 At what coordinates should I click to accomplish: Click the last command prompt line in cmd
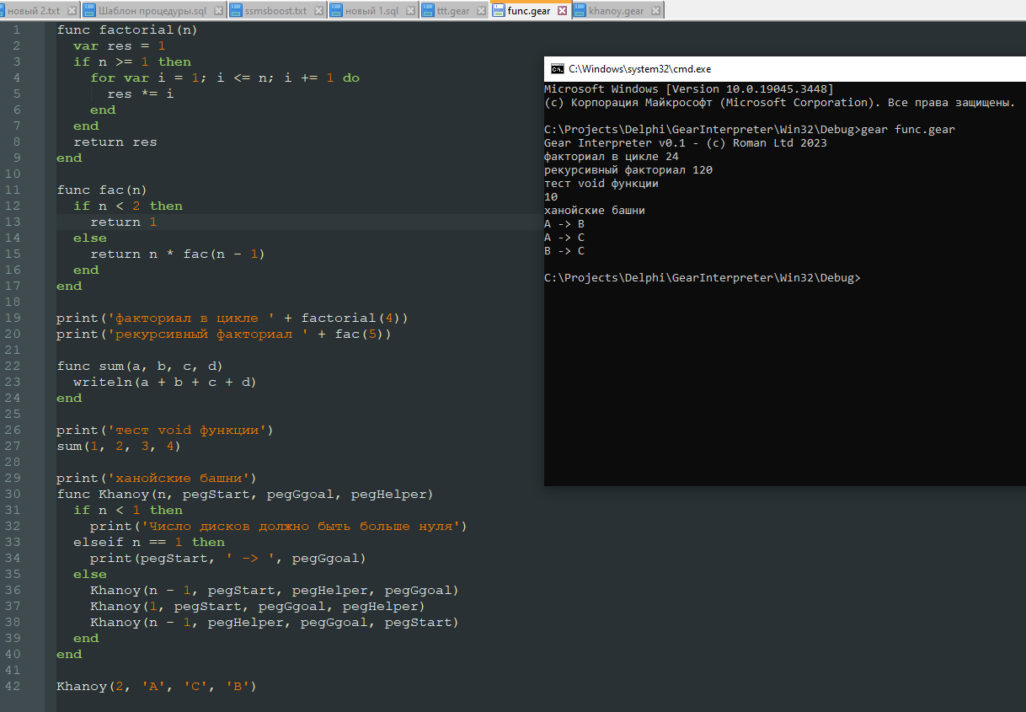pos(702,278)
